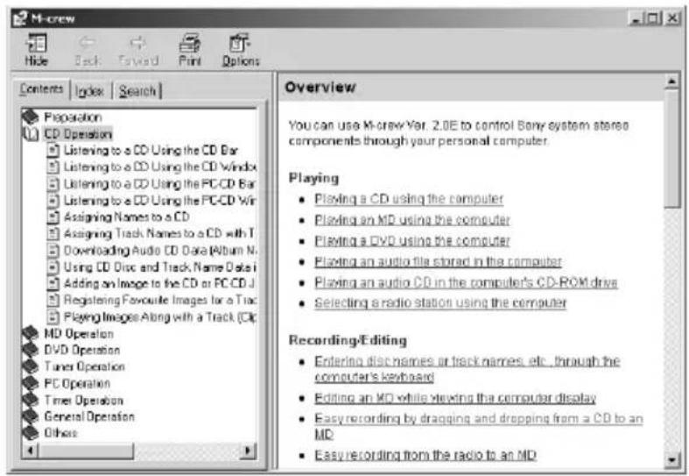Open Listening to a CD Using the CD Window
This screenshot has height=476, width=689.
pos(160,167)
